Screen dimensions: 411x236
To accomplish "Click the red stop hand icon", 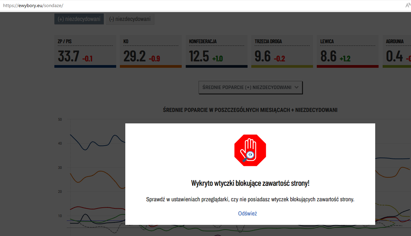I will pyautogui.click(x=250, y=150).
